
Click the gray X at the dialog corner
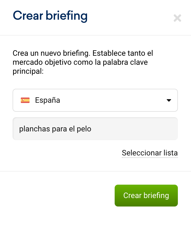coord(177,18)
